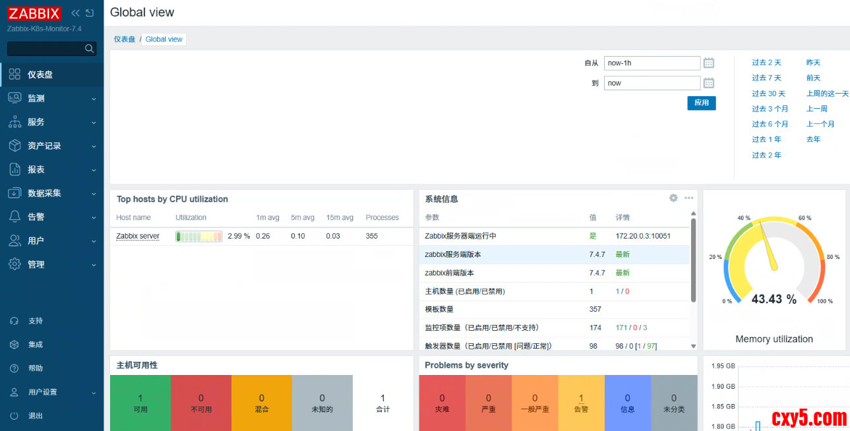The height and width of the screenshot is (431, 850).
Task: Open the 仪表盘 sidebar menu item
Action: [40, 74]
